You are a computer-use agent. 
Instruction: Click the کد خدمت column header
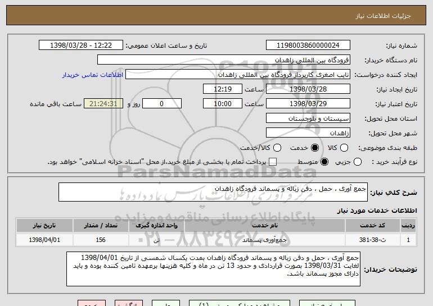tap(372, 226)
